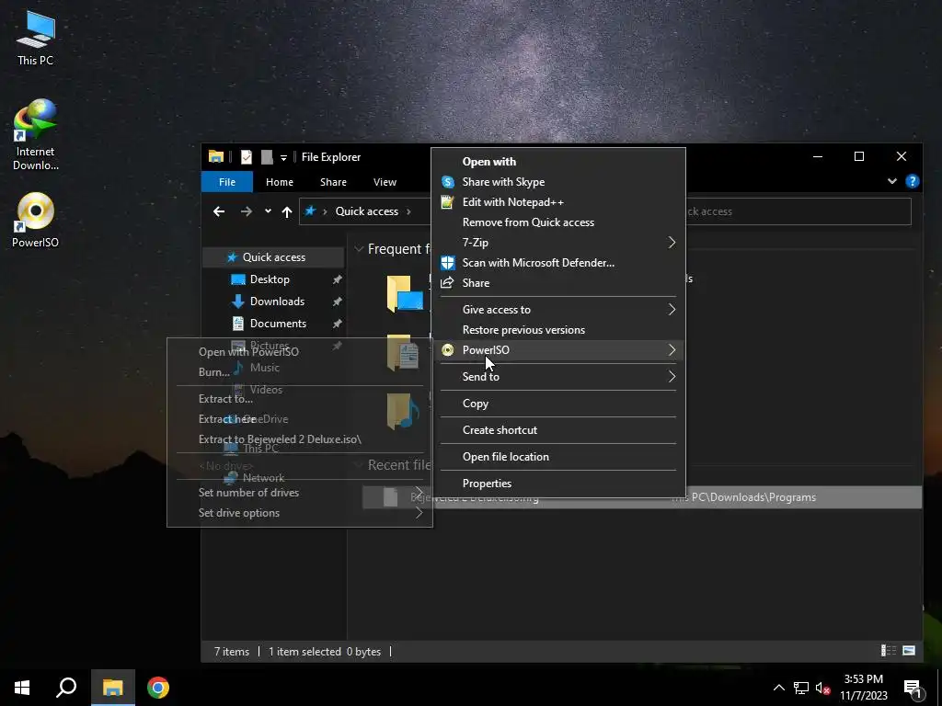Open network tray icon
942x706 pixels.
(x=801, y=688)
